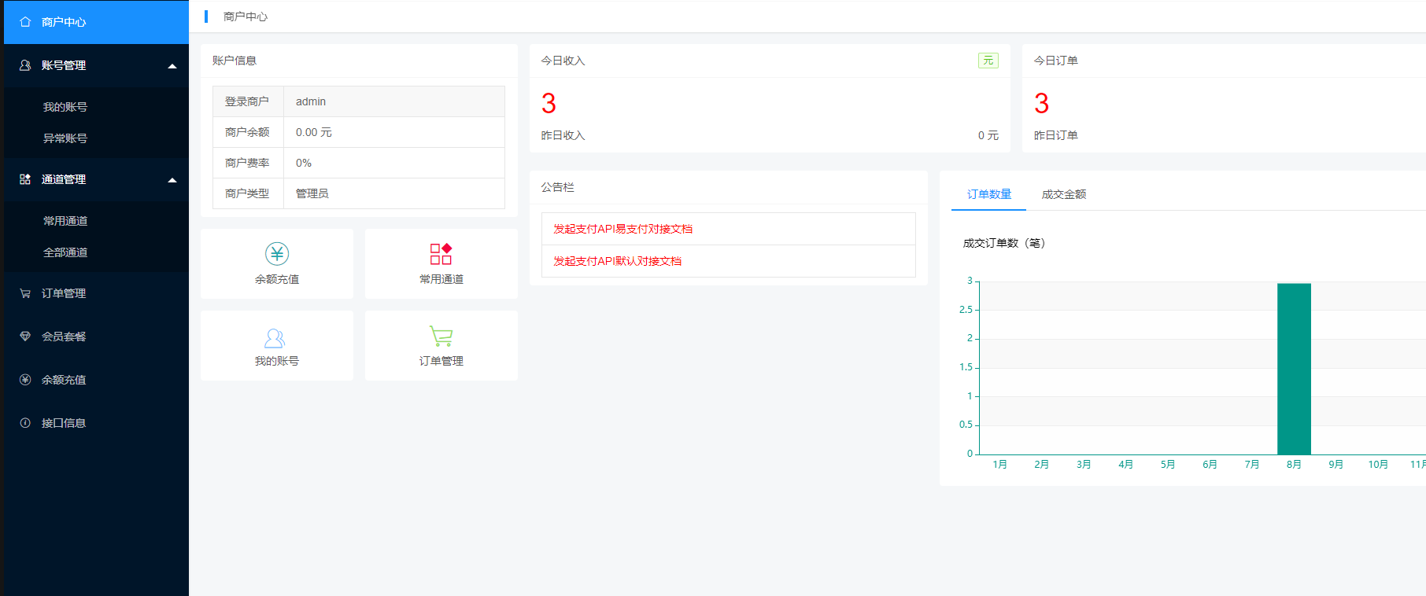Open the 发起支付API易支付对接文档 link
1426x596 pixels.
622,229
